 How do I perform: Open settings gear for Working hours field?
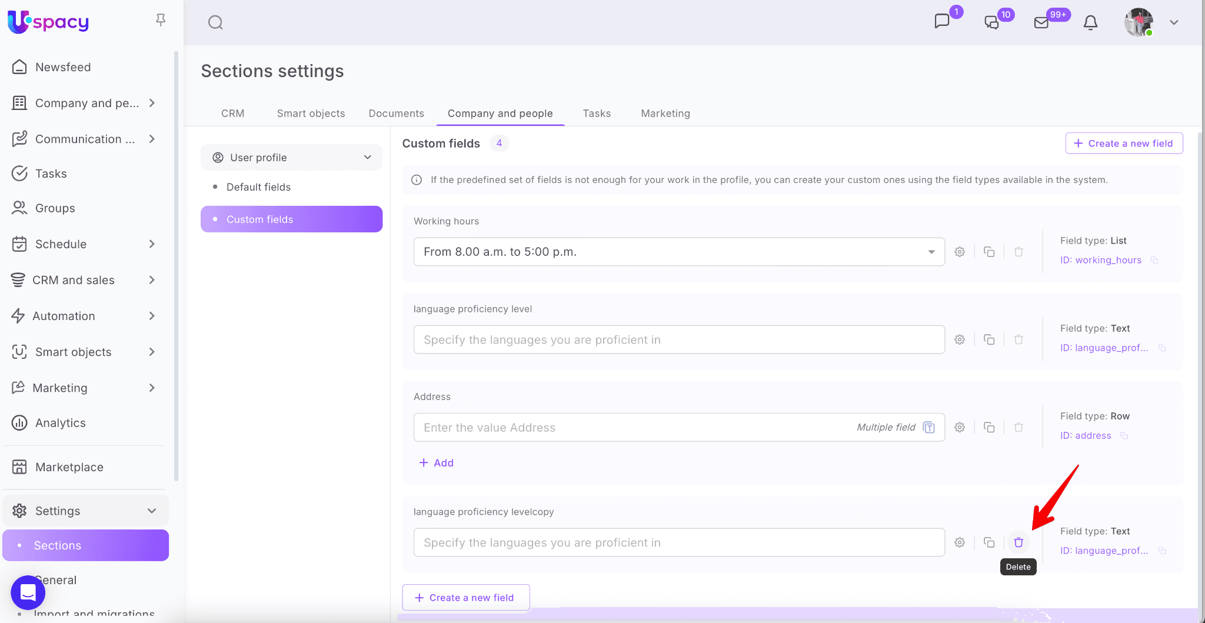click(960, 252)
